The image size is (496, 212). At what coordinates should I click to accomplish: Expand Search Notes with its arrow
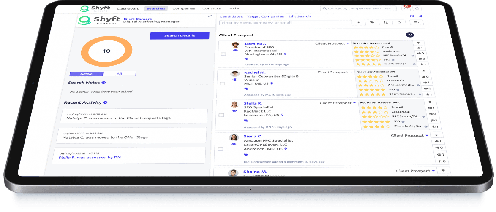(104, 83)
